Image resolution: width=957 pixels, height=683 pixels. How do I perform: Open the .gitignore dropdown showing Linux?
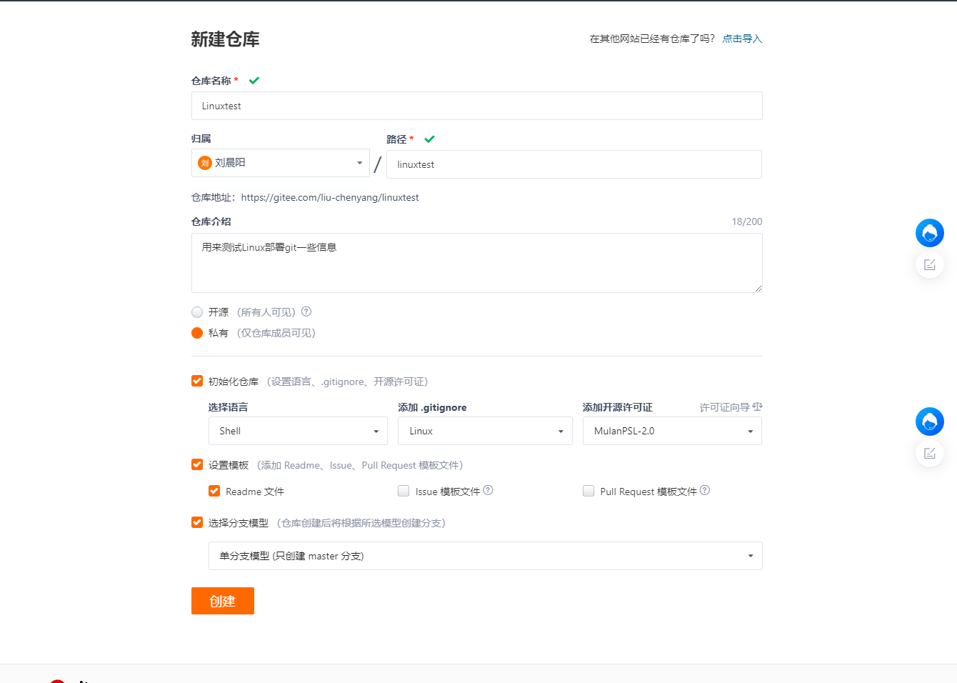pyautogui.click(x=486, y=431)
